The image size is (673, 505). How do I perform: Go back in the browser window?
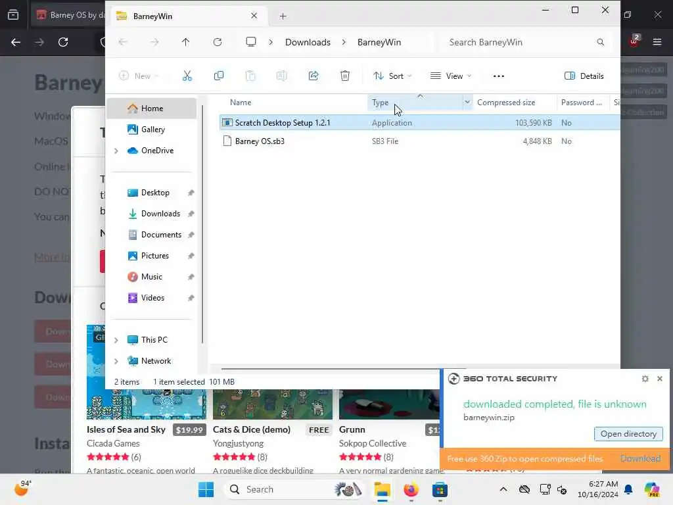pyautogui.click(x=16, y=42)
